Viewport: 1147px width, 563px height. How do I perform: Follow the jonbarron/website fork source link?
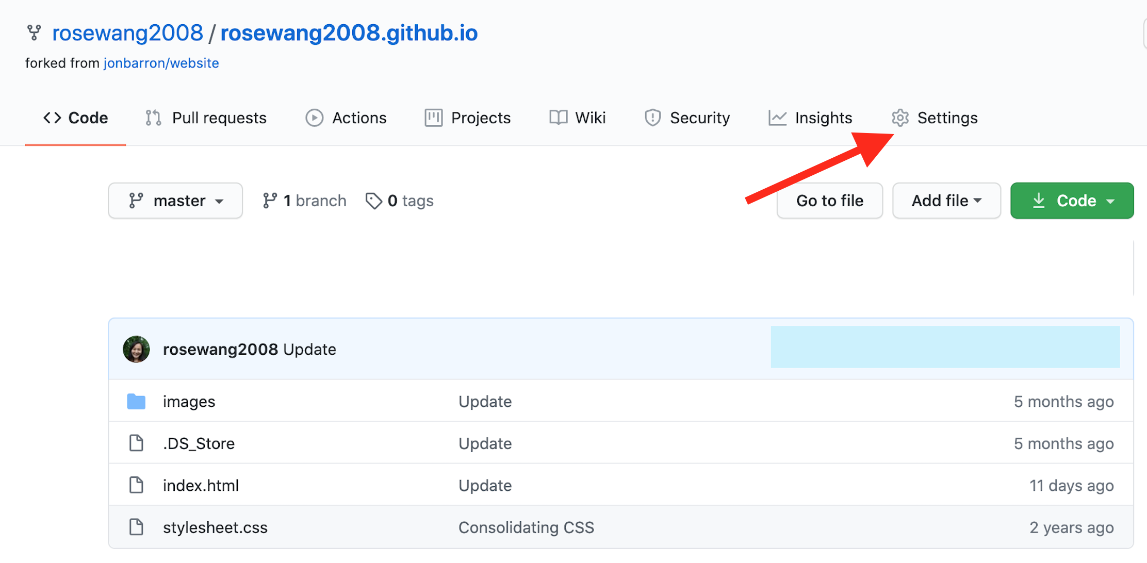(161, 63)
